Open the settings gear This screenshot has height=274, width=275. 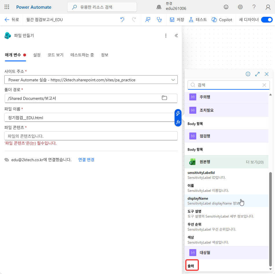(240, 7)
